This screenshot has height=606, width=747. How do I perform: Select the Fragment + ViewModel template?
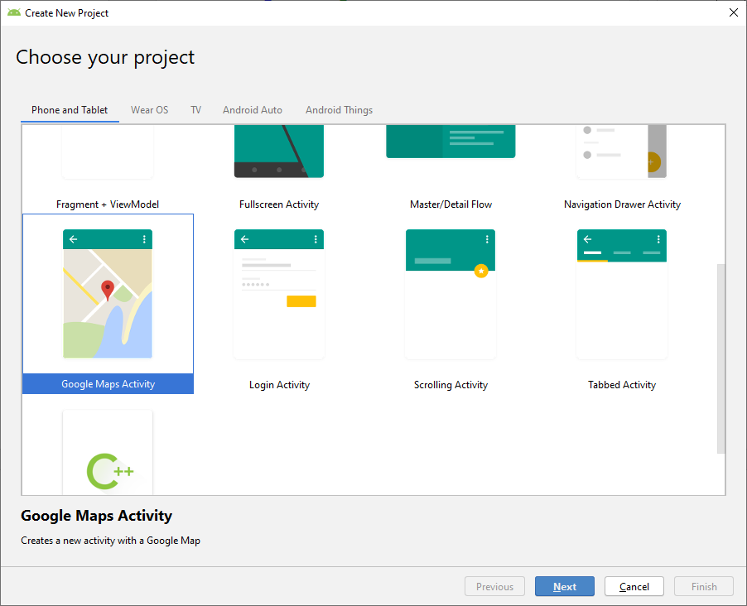click(x=108, y=204)
